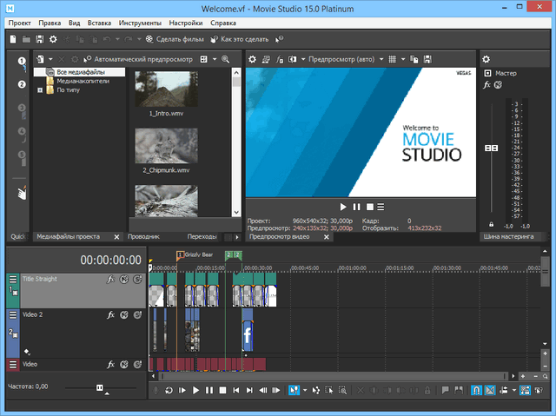
Task: Click the import media icon in project media
Action: [x=41, y=59]
